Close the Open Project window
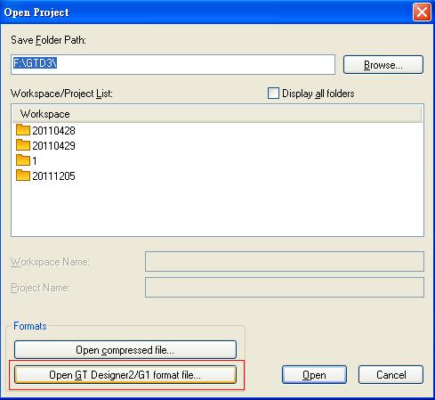 [422, 12]
